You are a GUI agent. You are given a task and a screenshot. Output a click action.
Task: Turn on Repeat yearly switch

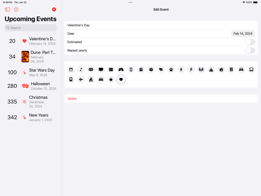(250, 50)
